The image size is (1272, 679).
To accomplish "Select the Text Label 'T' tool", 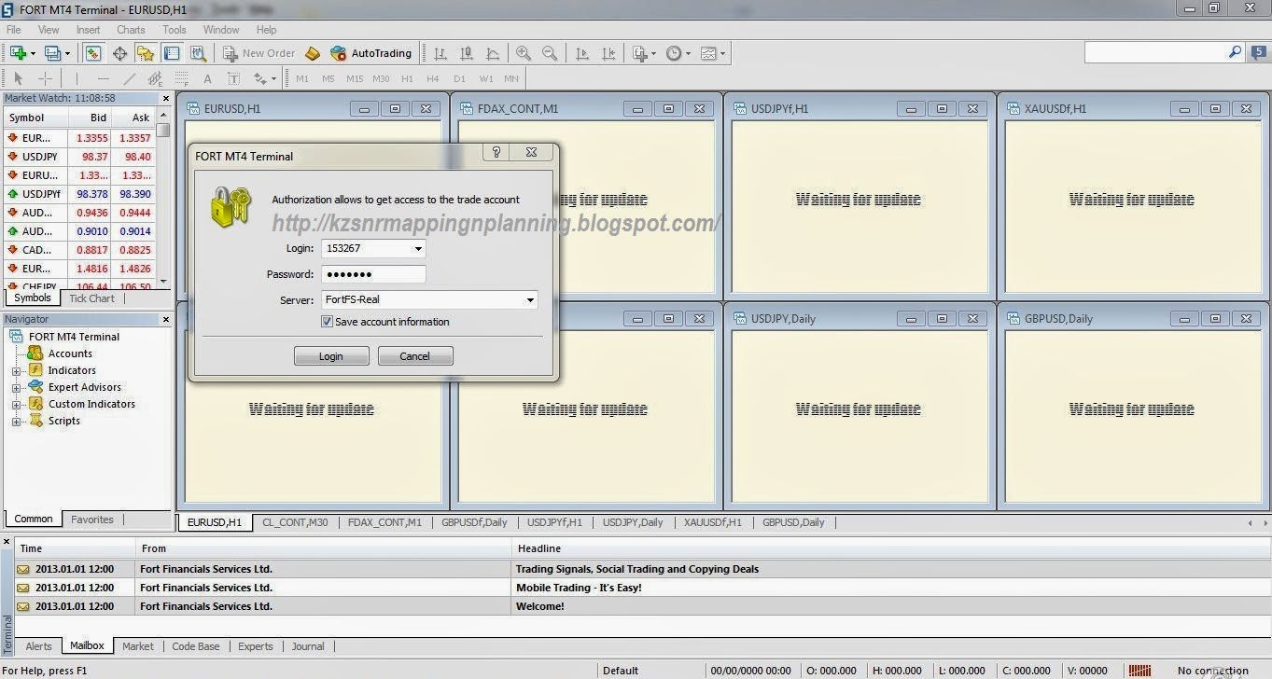I will point(233,78).
